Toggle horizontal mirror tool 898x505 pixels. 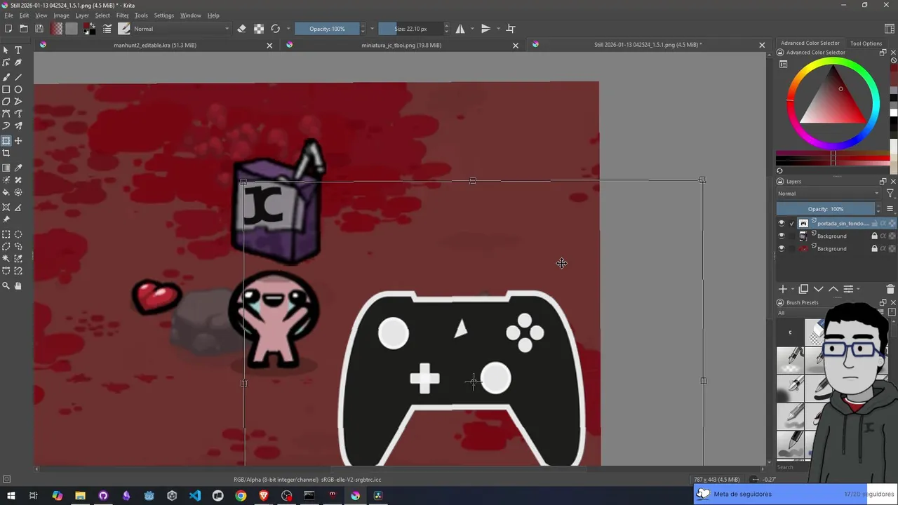pyautogui.click(x=460, y=29)
